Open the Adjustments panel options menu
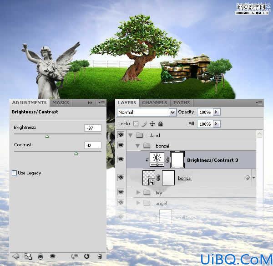273x266 pixels. (101, 103)
